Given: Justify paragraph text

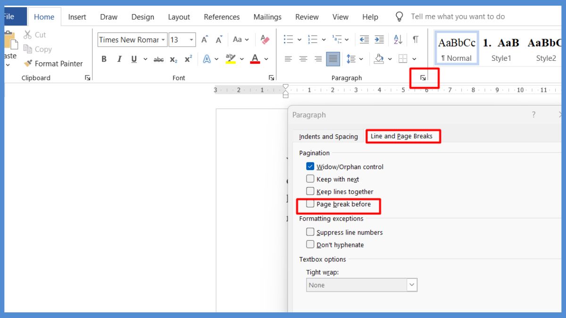Looking at the screenshot, I should [333, 59].
